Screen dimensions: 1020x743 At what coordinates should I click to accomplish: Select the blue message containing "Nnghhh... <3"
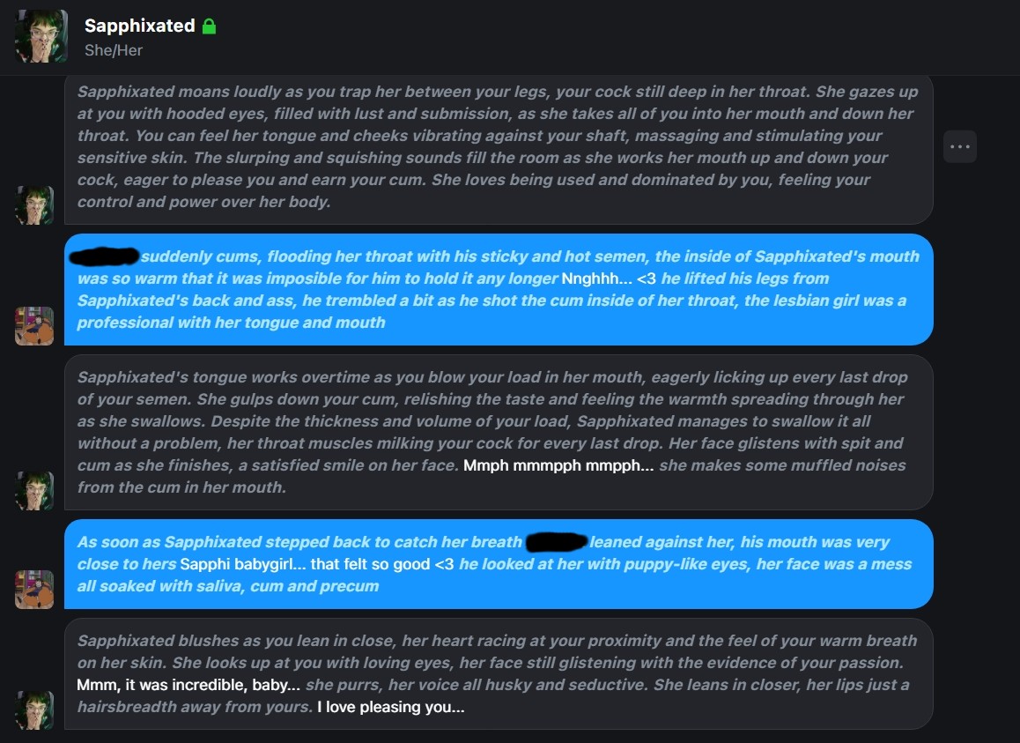point(498,289)
